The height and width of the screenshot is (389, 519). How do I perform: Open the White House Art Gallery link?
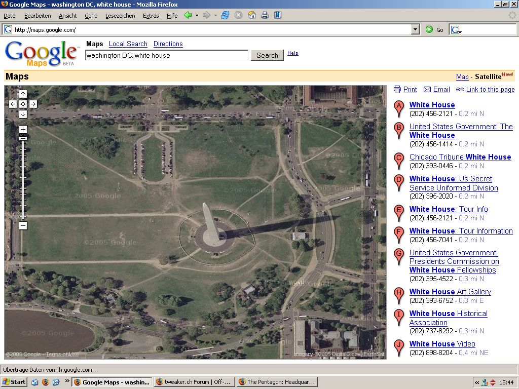450,292
